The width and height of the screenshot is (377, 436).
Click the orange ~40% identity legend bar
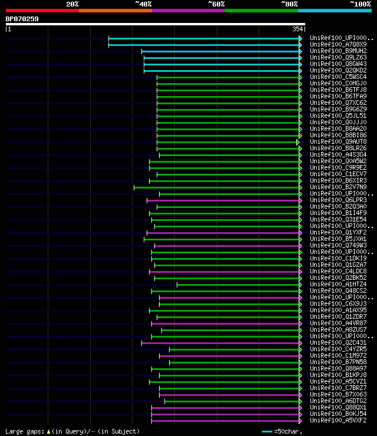coord(115,11)
